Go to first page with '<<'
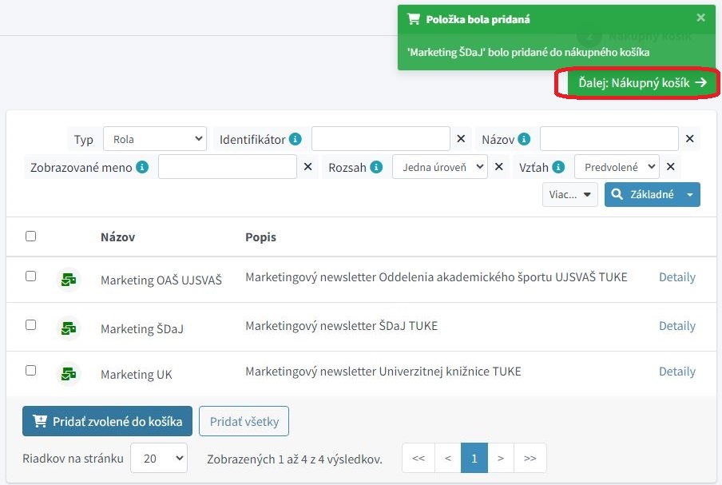 coord(418,458)
